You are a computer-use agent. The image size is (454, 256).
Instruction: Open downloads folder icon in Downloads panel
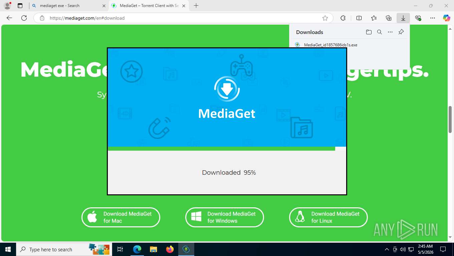pos(369,32)
